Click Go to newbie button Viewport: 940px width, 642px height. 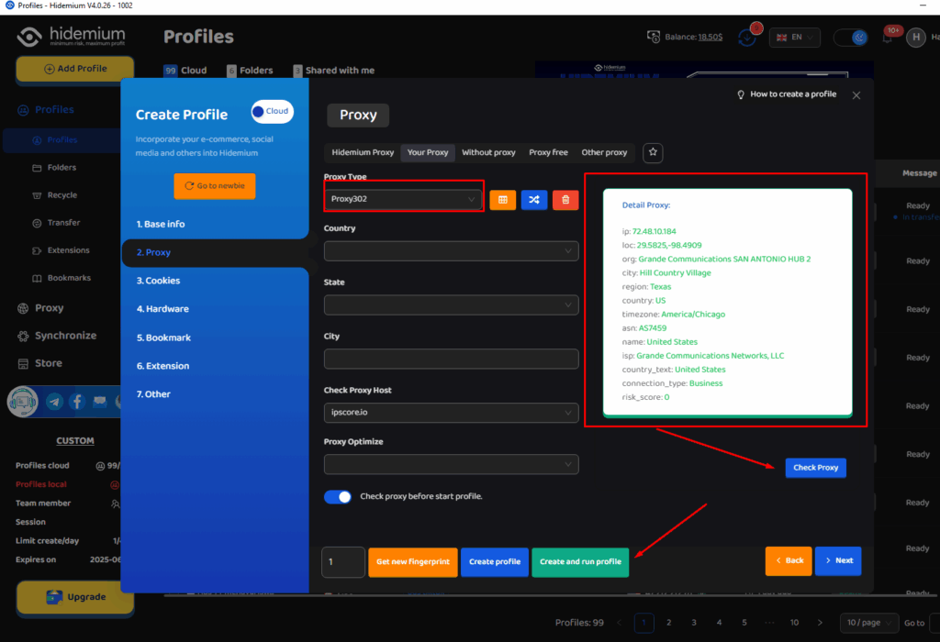pyautogui.click(x=215, y=186)
